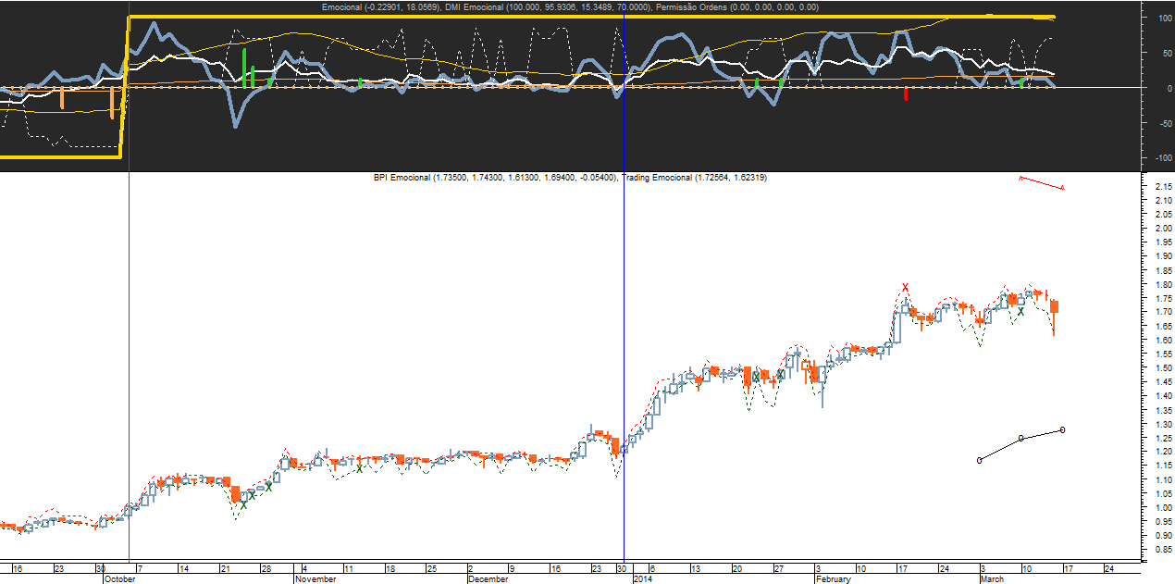Select the last orange candlestick in March
Screen dimensions: 1175x584
pos(1054,306)
